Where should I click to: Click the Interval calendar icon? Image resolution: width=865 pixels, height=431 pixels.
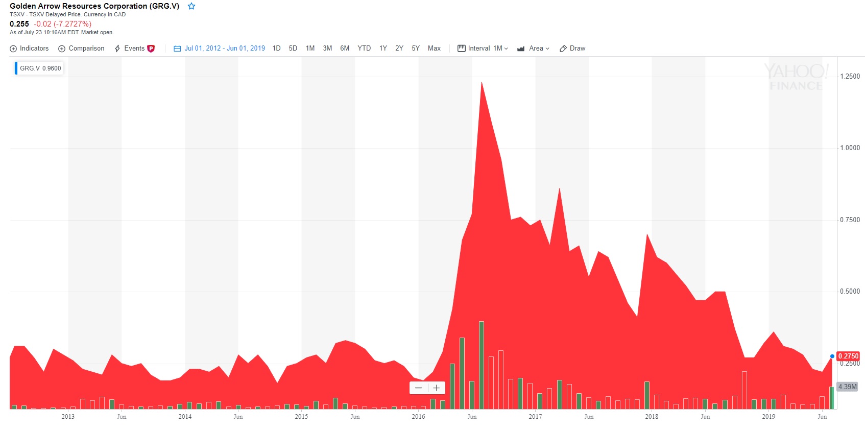pyautogui.click(x=462, y=49)
